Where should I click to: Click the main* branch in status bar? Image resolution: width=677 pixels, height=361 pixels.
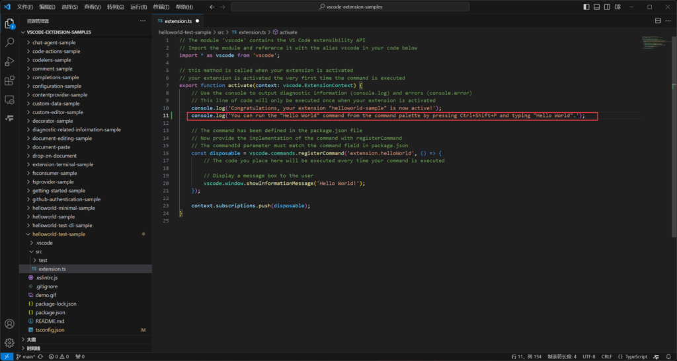[x=25, y=356]
